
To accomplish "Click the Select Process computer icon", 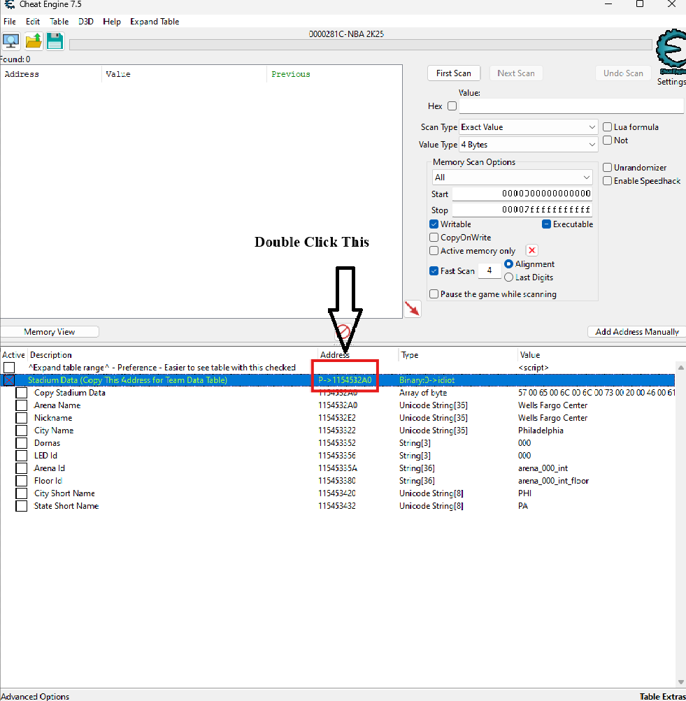I will [x=11, y=41].
